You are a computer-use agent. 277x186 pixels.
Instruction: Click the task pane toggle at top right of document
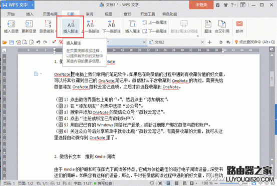point(271,49)
